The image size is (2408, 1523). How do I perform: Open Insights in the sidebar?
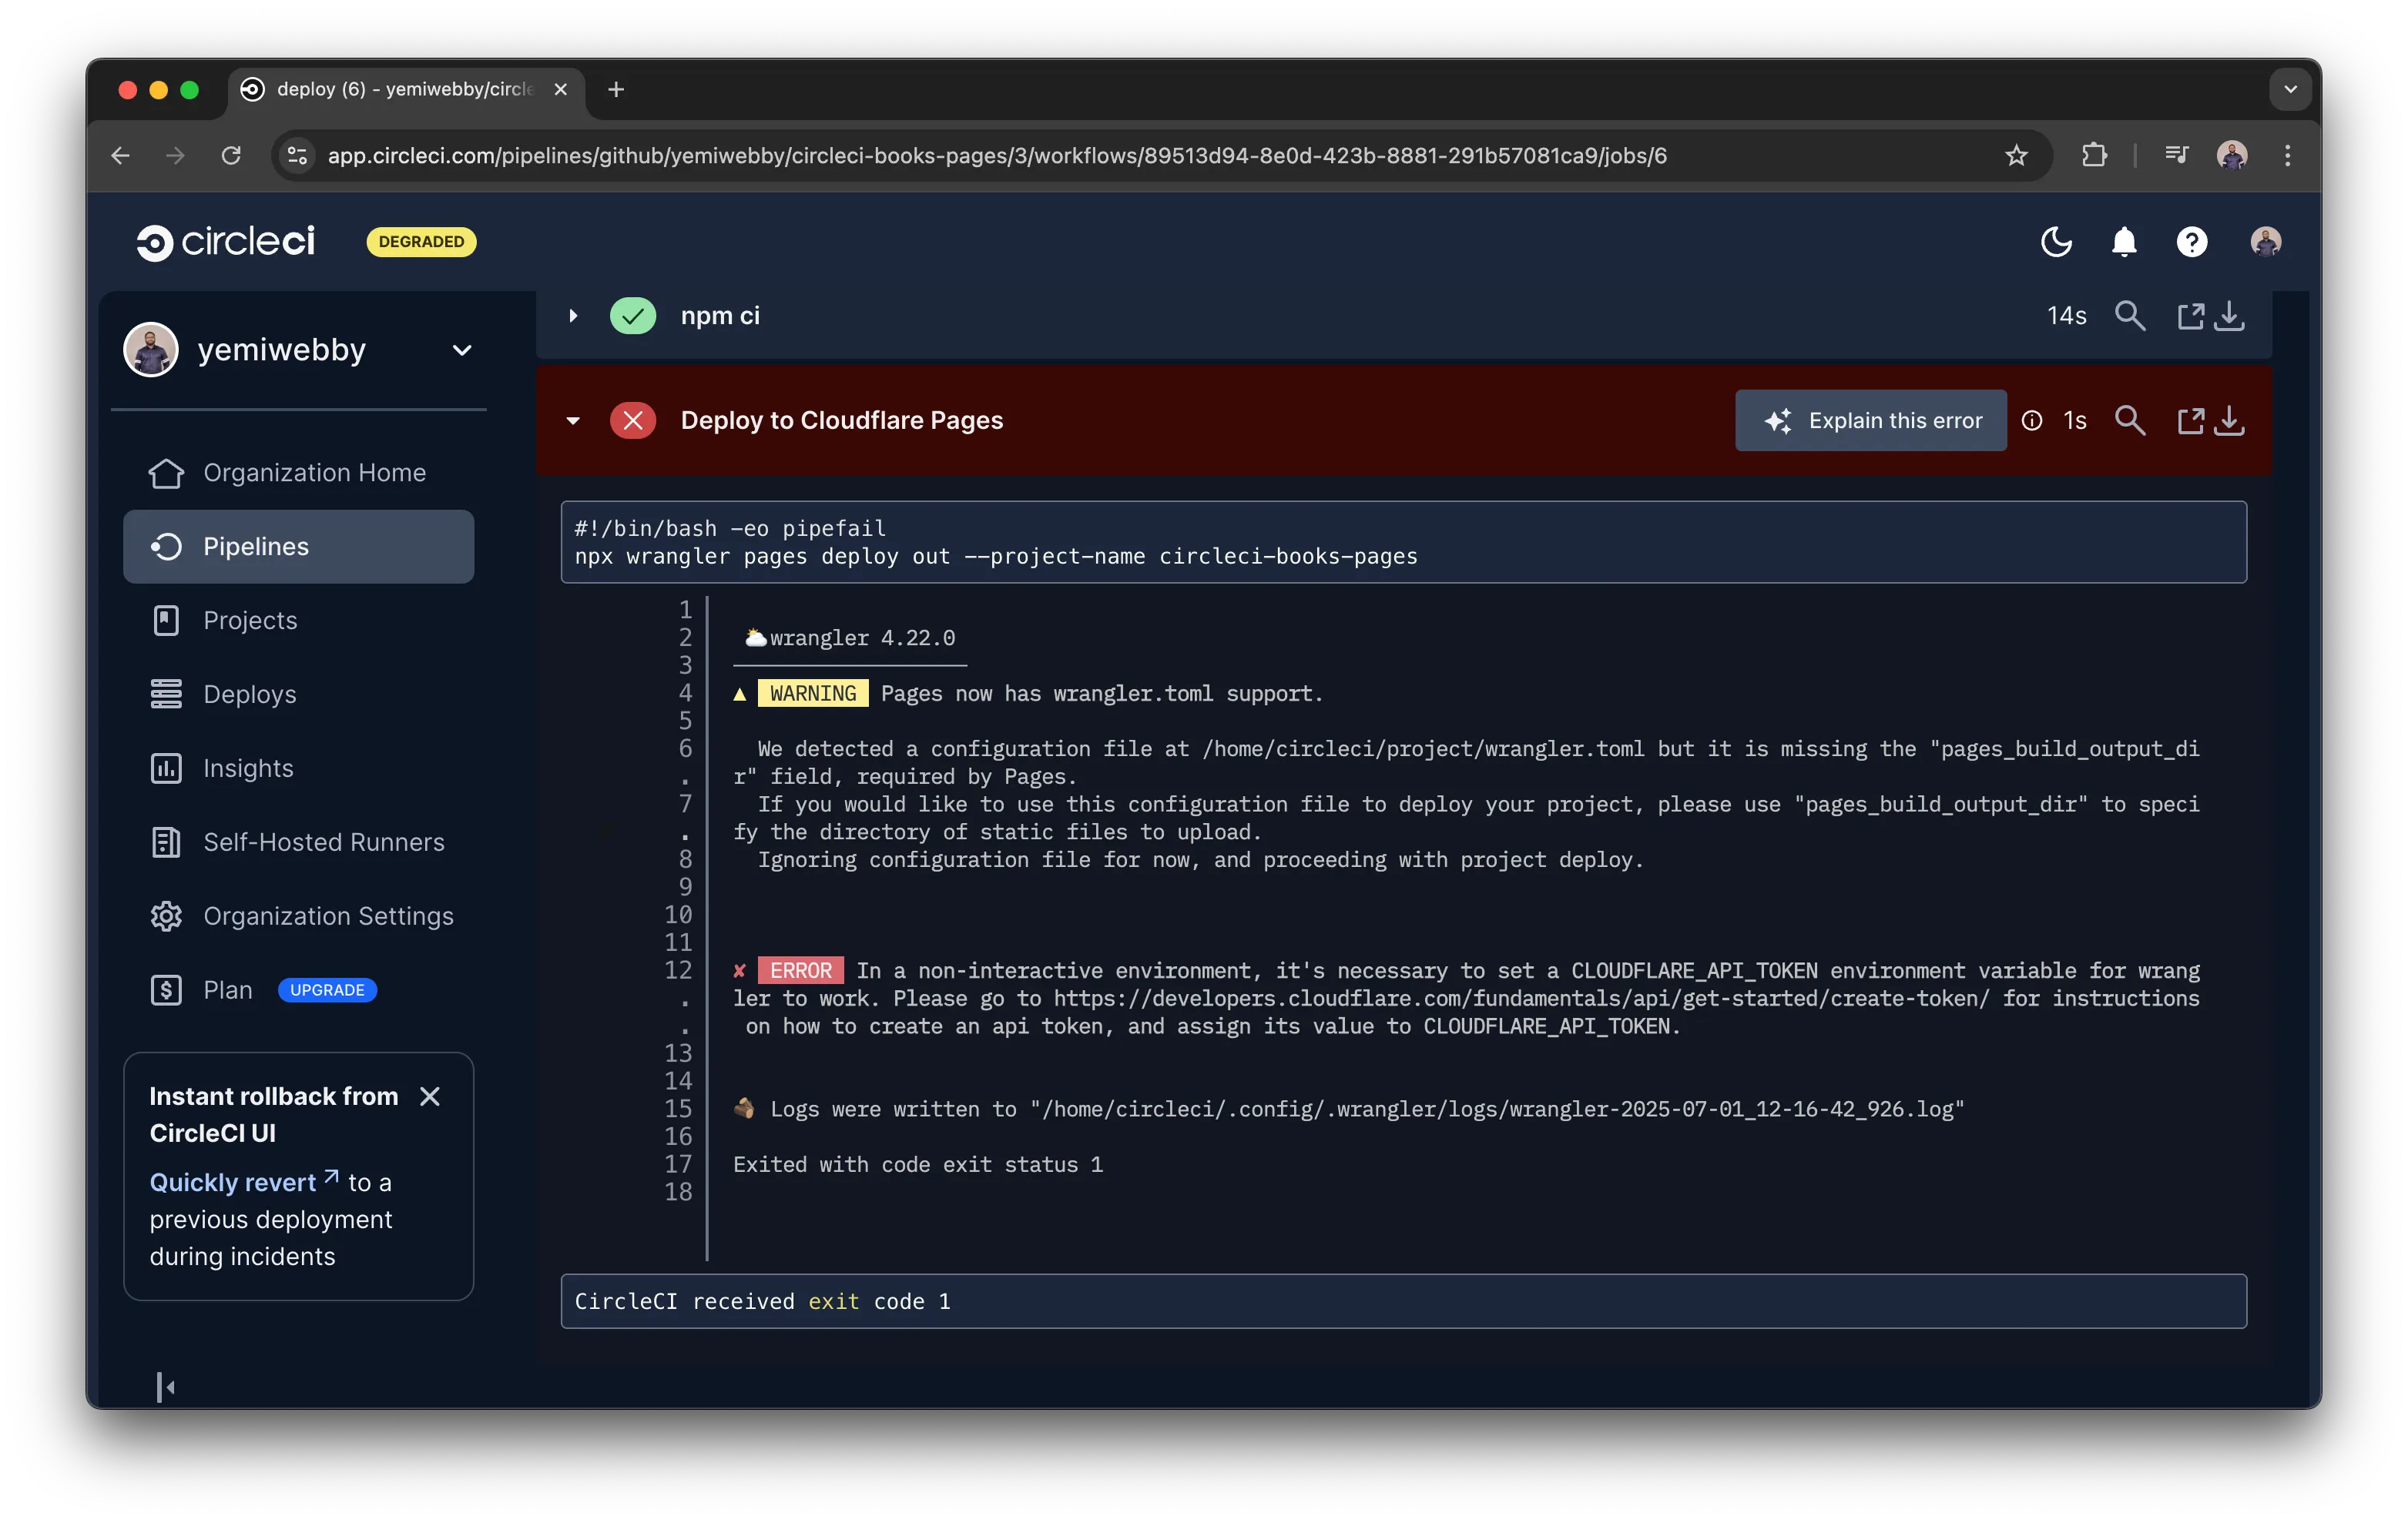tap(298, 768)
